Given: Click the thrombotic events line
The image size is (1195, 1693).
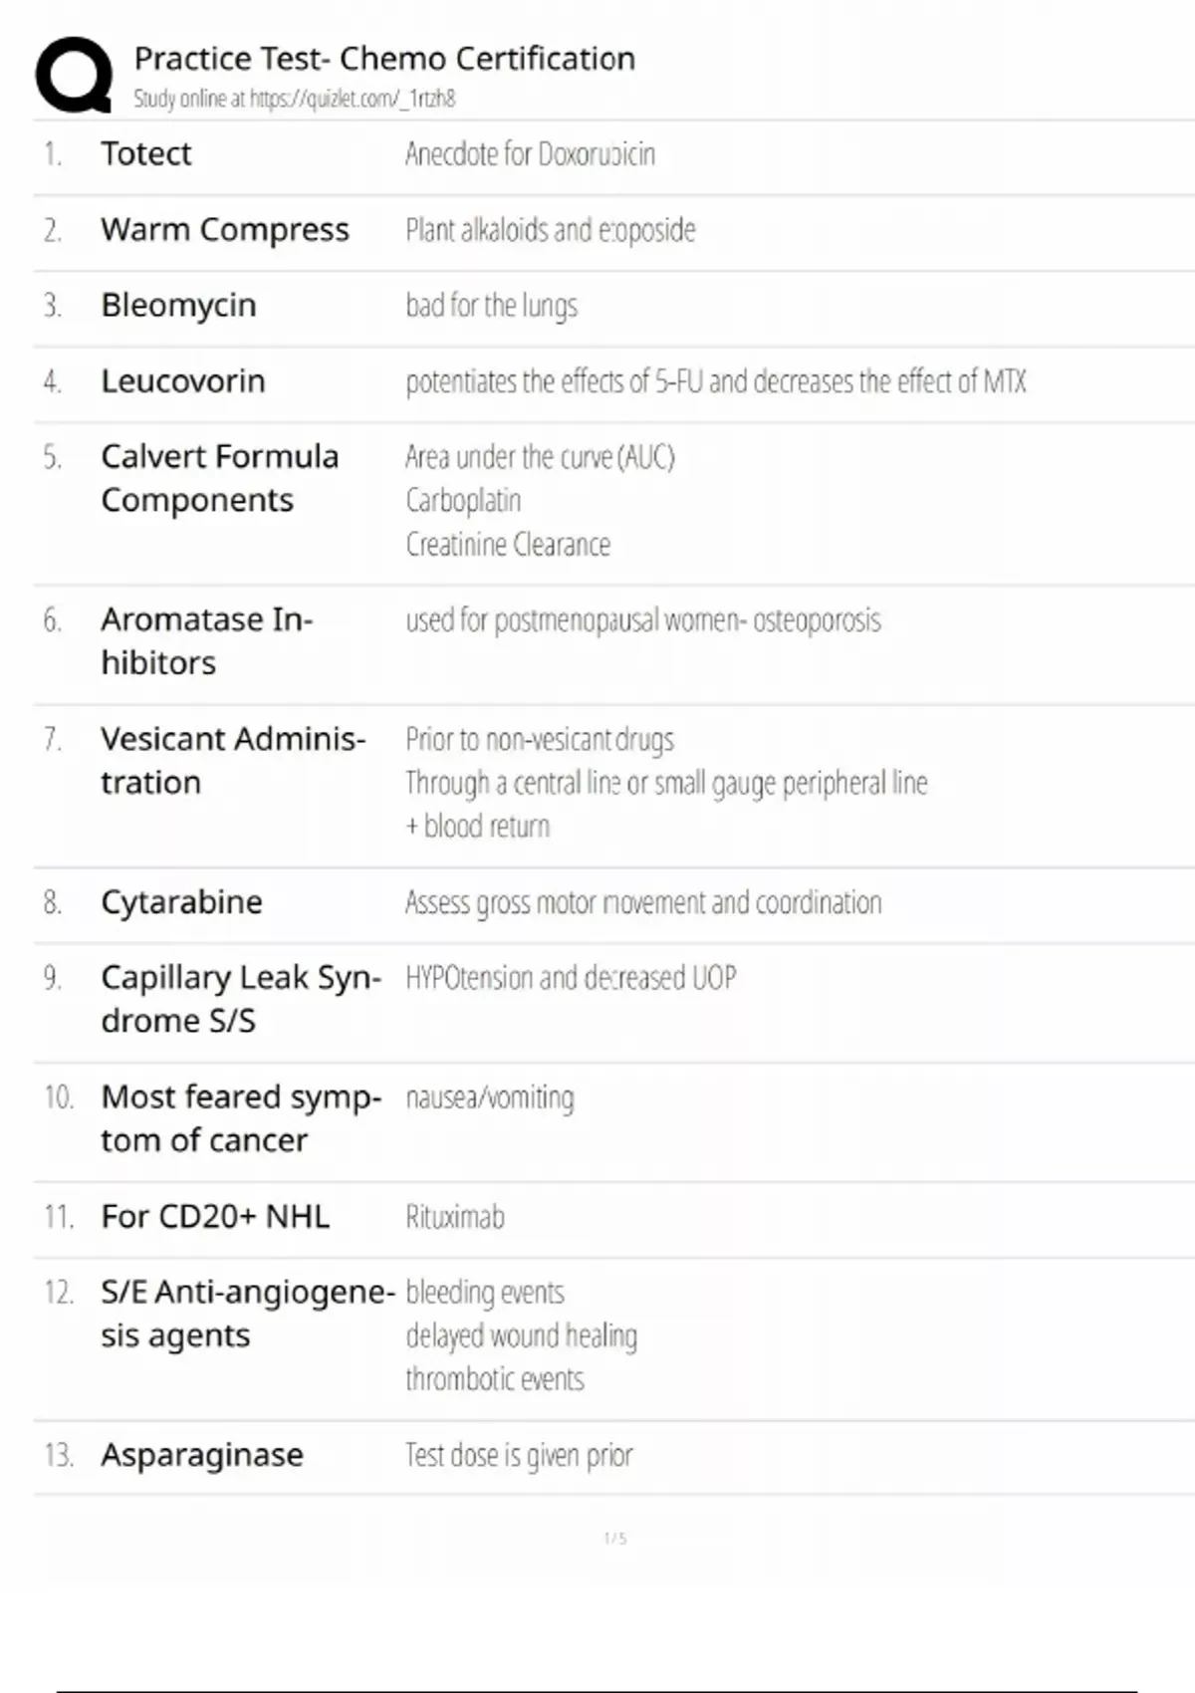Looking at the screenshot, I should tap(494, 1379).
